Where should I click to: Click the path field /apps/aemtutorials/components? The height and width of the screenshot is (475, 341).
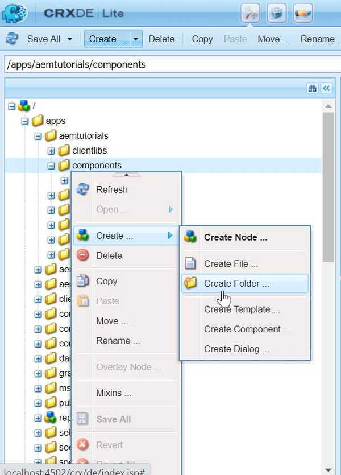point(173,64)
